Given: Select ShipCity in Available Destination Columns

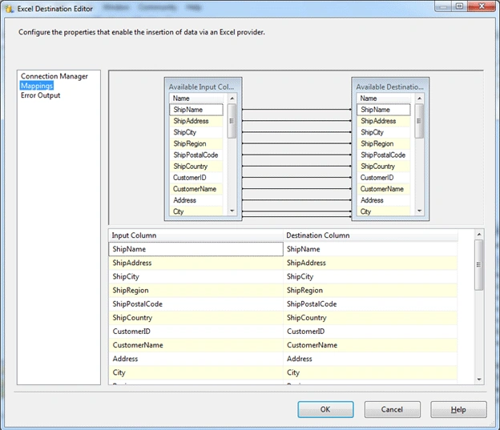Looking at the screenshot, I should (x=384, y=132).
